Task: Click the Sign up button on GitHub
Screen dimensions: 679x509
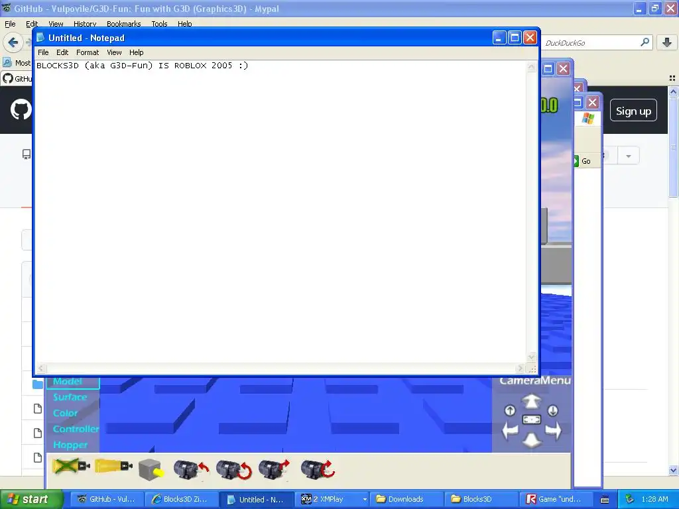Action: [x=633, y=111]
